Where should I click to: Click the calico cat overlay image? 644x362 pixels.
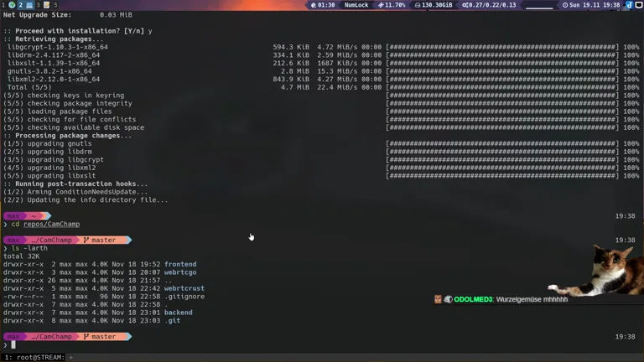[x=613, y=270]
